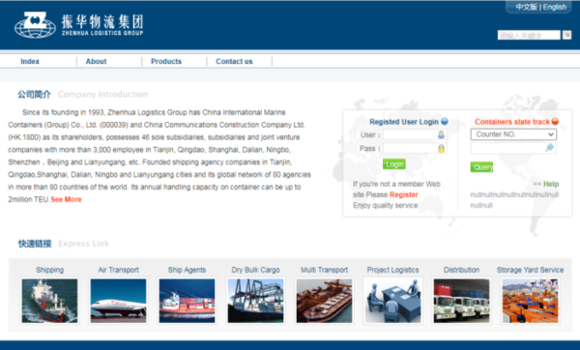Open the Air Transport airplane thumbnail

click(x=118, y=301)
